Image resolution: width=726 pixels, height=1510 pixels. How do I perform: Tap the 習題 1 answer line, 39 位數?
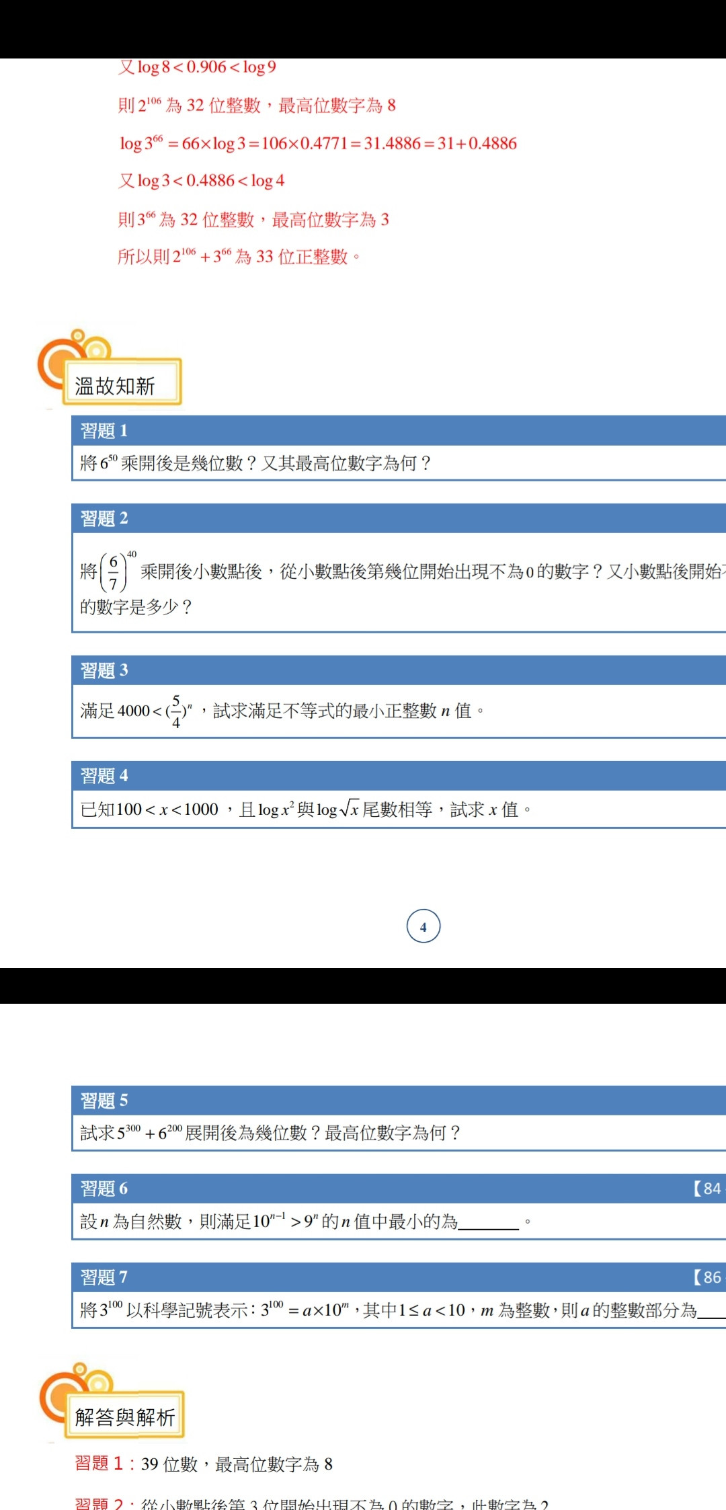(204, 1464)
